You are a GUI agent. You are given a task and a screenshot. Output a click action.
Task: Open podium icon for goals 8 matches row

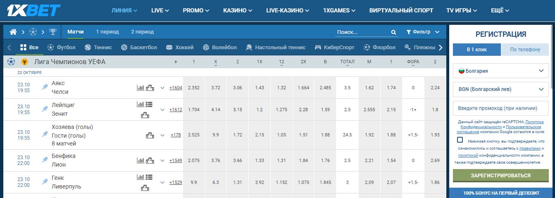[x=150, y=135]
